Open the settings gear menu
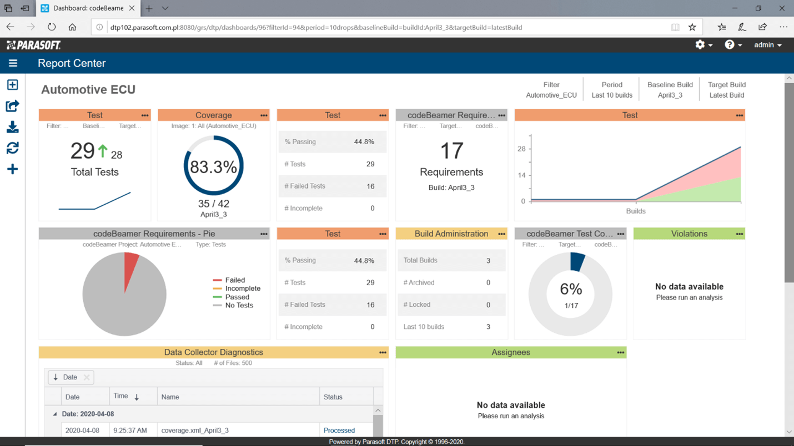794x446 pixels. click(x=700, y=44)
